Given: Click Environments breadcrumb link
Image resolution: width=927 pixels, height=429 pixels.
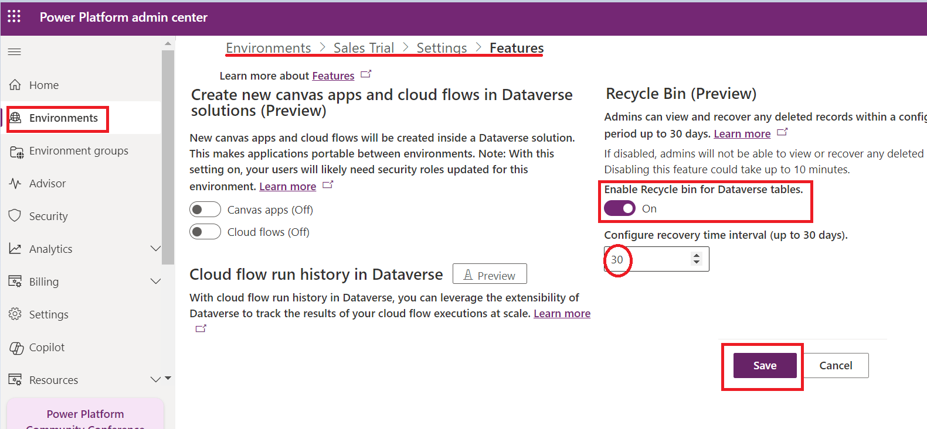Looking at the screenshot, I should point(269,48).
